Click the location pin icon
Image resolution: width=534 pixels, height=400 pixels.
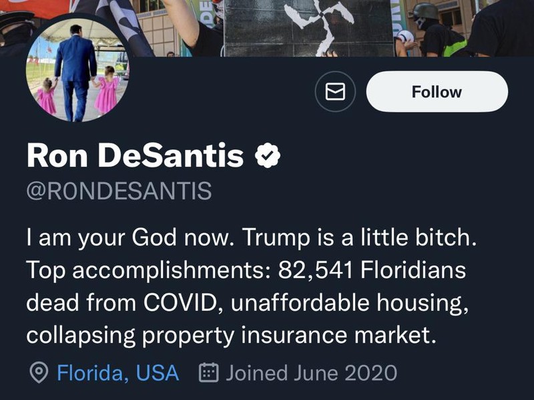point(39,373)
